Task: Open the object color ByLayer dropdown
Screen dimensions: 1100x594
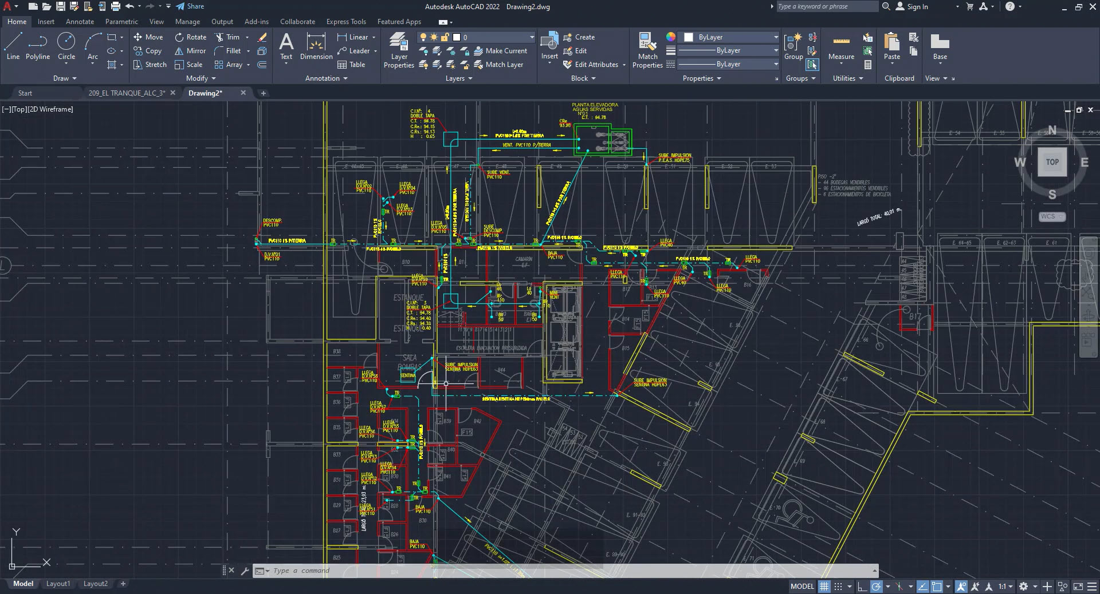Action: [776, 37]
